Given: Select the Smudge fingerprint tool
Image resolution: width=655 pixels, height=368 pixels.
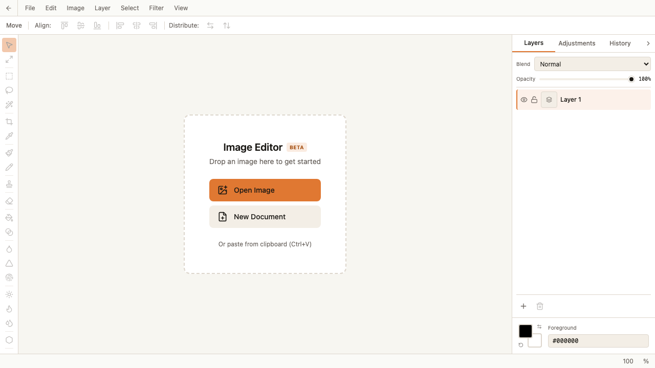Looking at the screenshot, I should (x=9, y=278).
